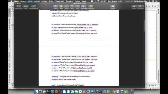Open Android Studio Resource Manager side tab
Screen dimensions: 168x94
point(9,24)
